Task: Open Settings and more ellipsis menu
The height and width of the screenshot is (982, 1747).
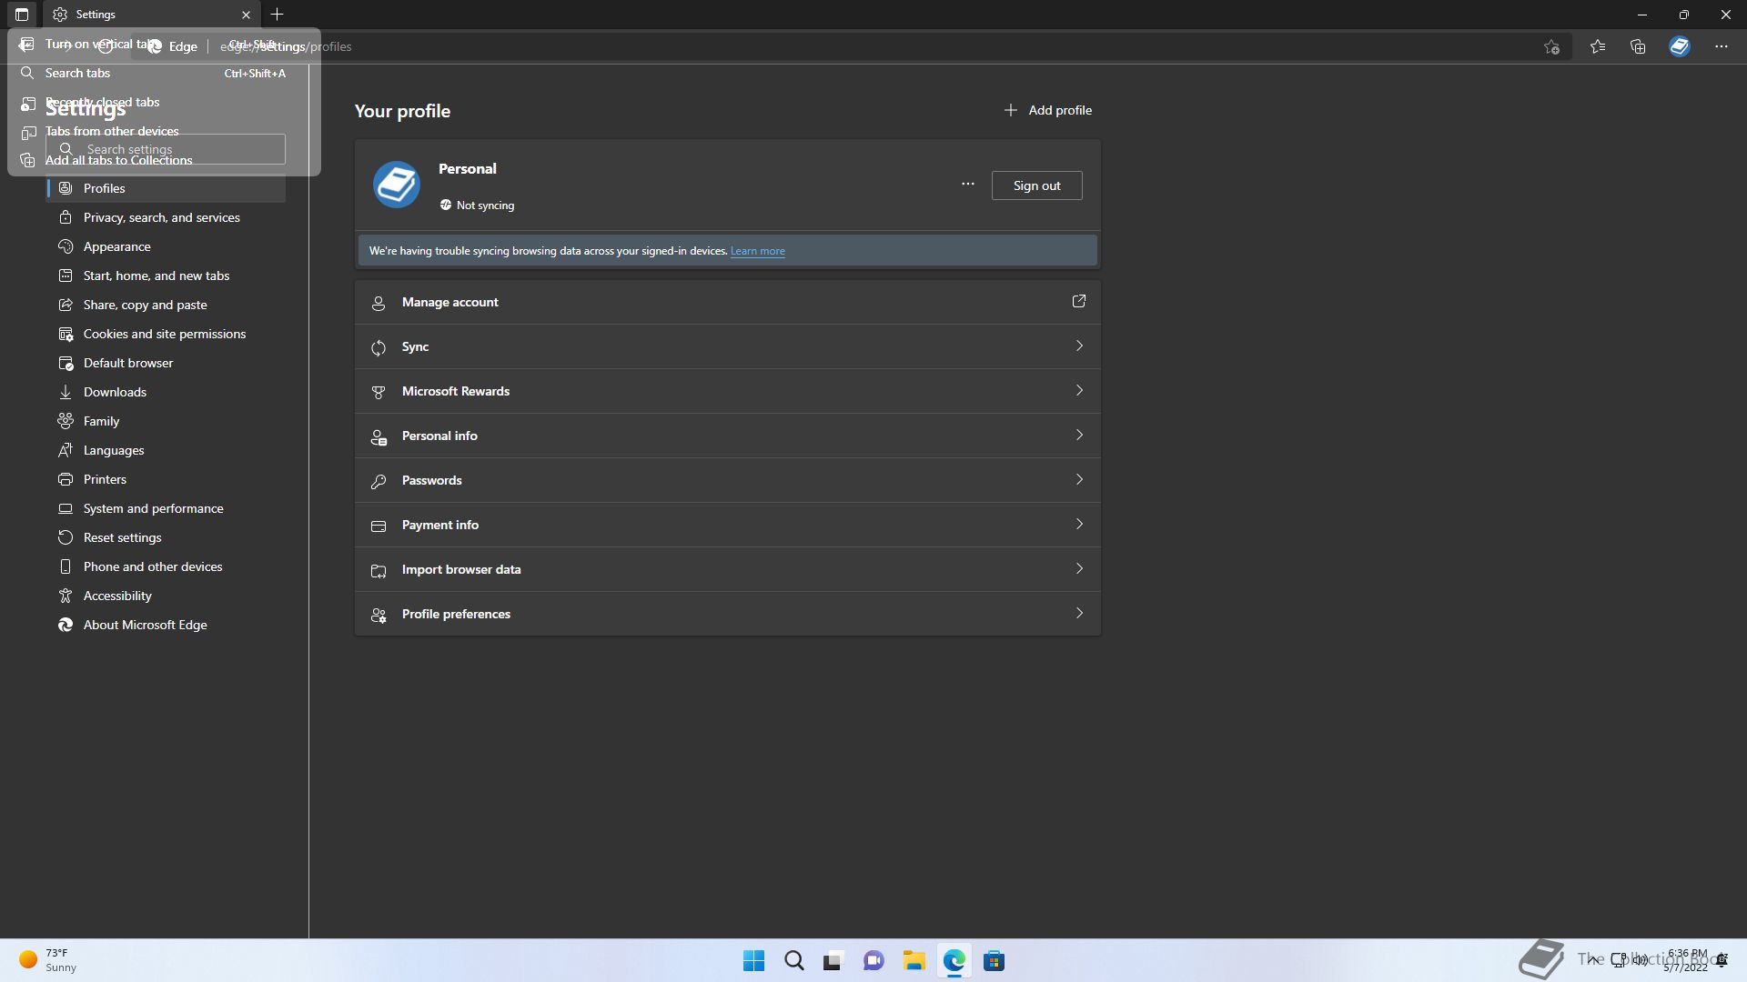Action: pyautogui.click(x=1722, y=46)
